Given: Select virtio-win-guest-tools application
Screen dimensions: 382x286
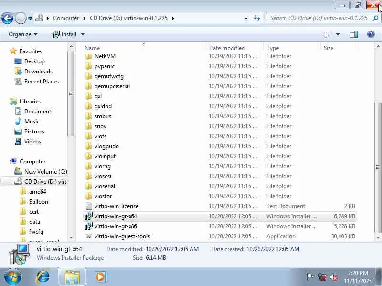Looking at the screenshot, I should tap(122, 236).
